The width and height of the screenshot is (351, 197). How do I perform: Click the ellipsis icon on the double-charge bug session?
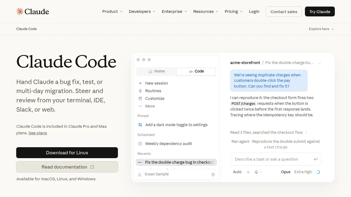(140, 162)
